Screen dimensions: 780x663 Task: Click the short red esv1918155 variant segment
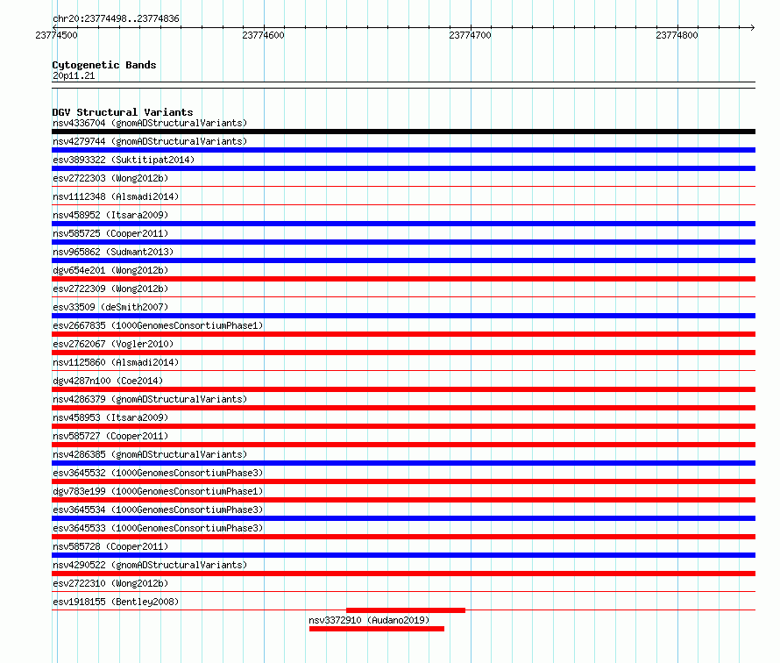[406, 610]
